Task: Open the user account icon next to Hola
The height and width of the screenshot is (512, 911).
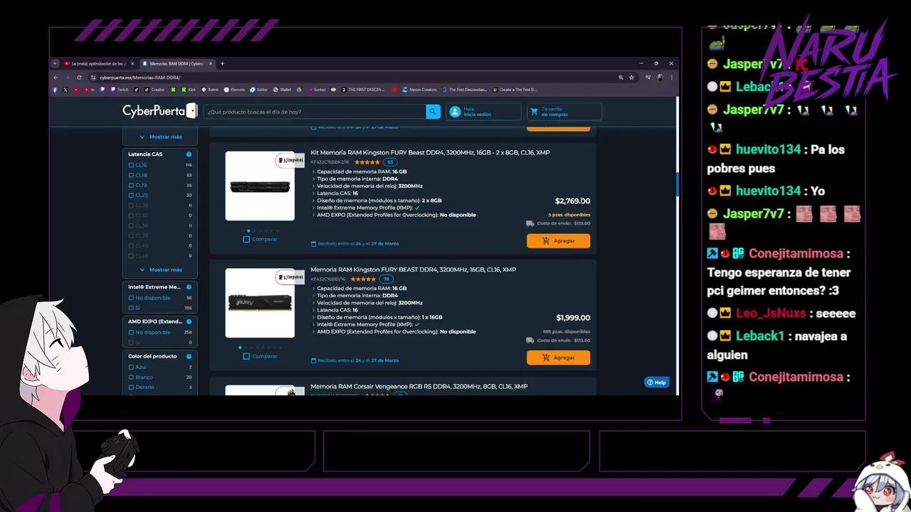Action: tap(455, 112)
